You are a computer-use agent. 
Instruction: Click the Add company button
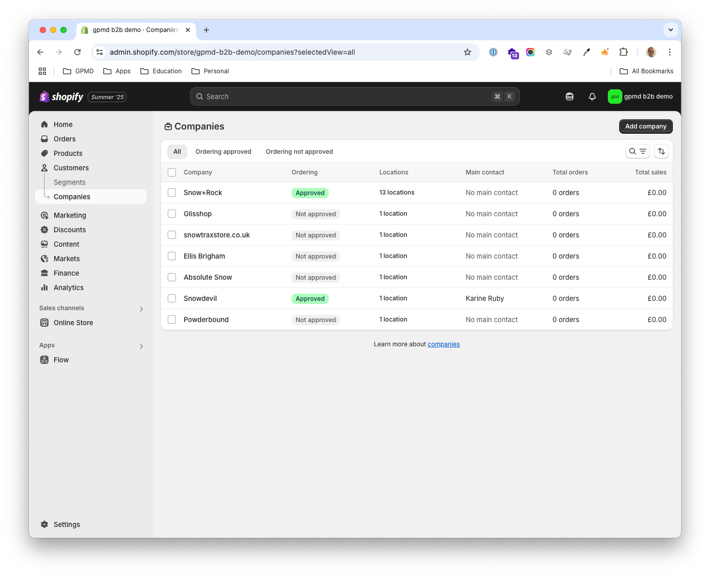click(646, 126)
